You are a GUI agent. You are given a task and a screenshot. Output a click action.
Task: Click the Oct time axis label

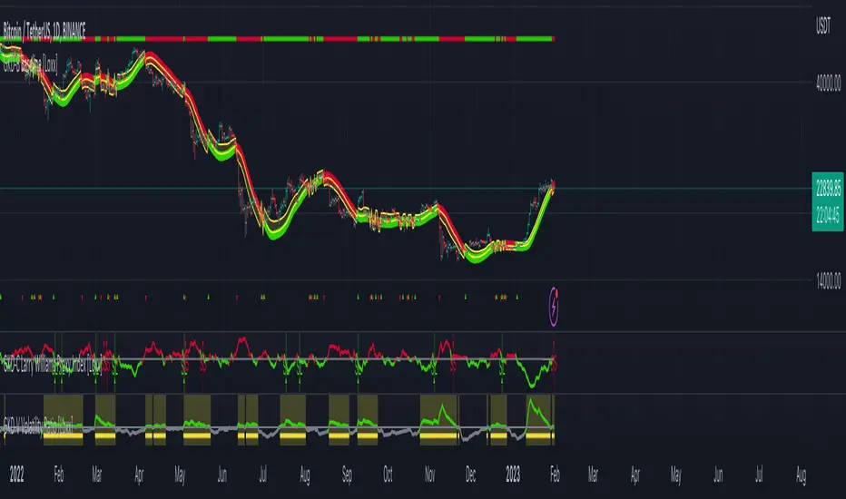click(x=388, y=475)
